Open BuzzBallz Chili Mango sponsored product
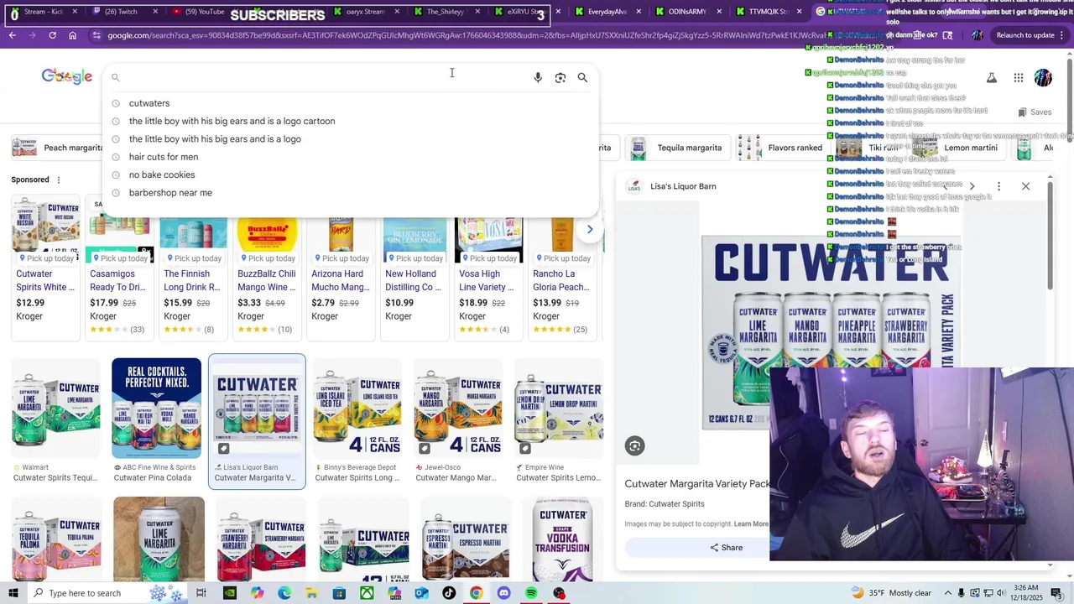The width and height of the screenshot is (1074, 604). tap(267, 268)
